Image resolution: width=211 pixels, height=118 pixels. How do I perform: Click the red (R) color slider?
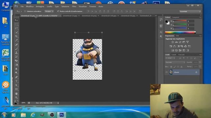(180, 21)
